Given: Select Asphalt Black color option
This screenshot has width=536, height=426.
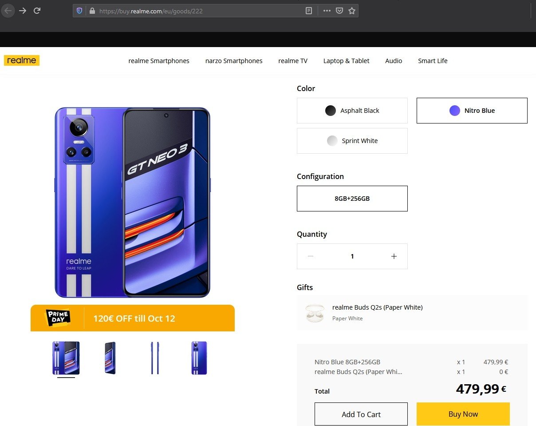Looking at the screenshot, I should (352, 111).
